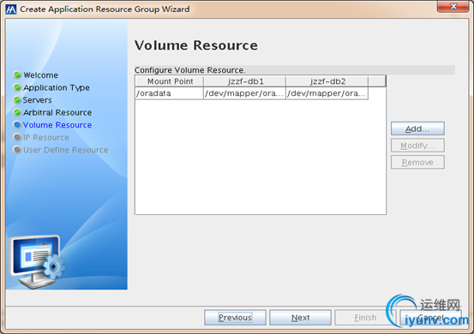The width and height of the screenshot is (474, 334).
Task: Select the /oradata mount point cell
Action: tap(170, 93)
